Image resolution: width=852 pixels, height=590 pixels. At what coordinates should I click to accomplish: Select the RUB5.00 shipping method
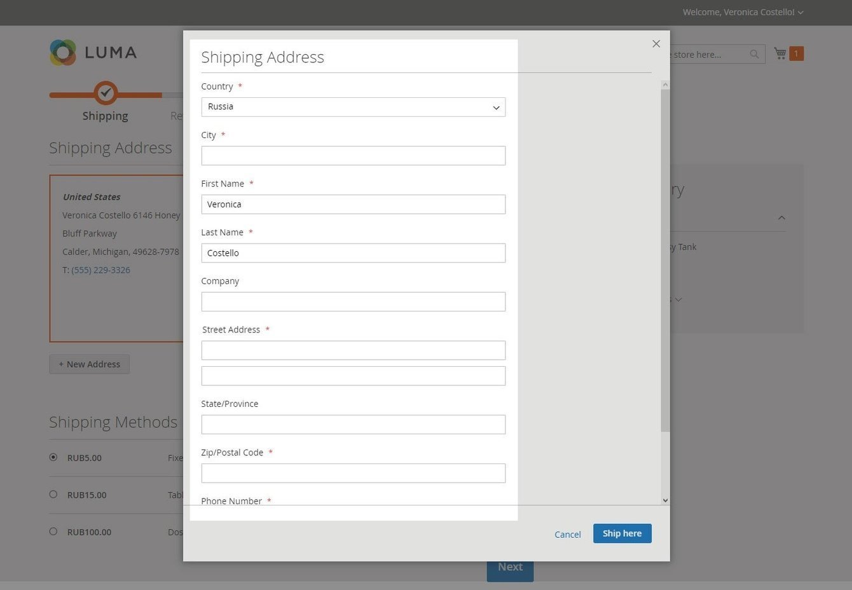[53, 457]
